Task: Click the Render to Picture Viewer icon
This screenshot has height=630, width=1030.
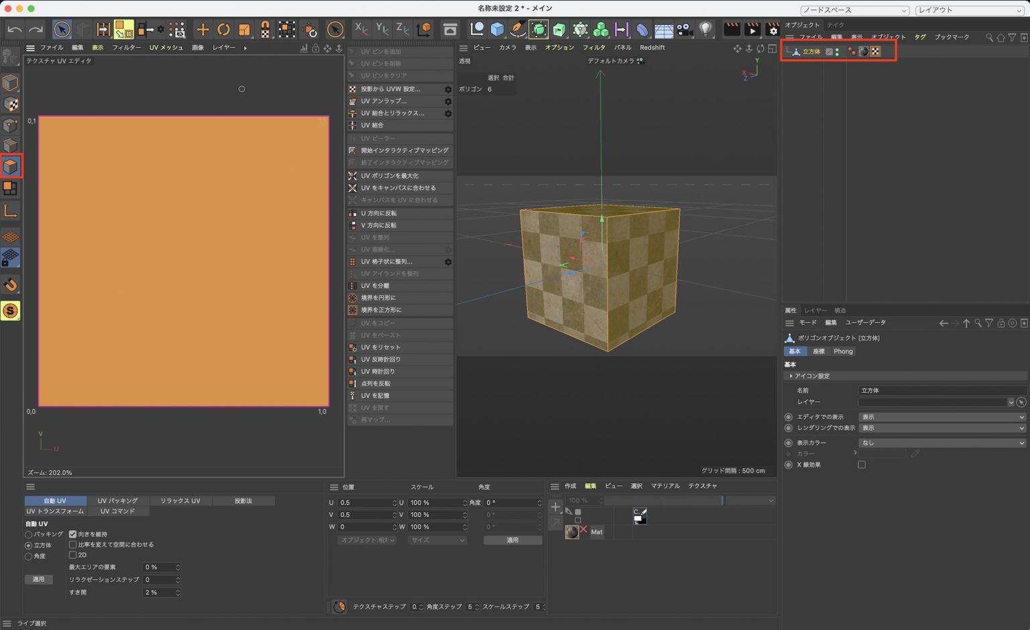Action: click(x=753, y=30)
